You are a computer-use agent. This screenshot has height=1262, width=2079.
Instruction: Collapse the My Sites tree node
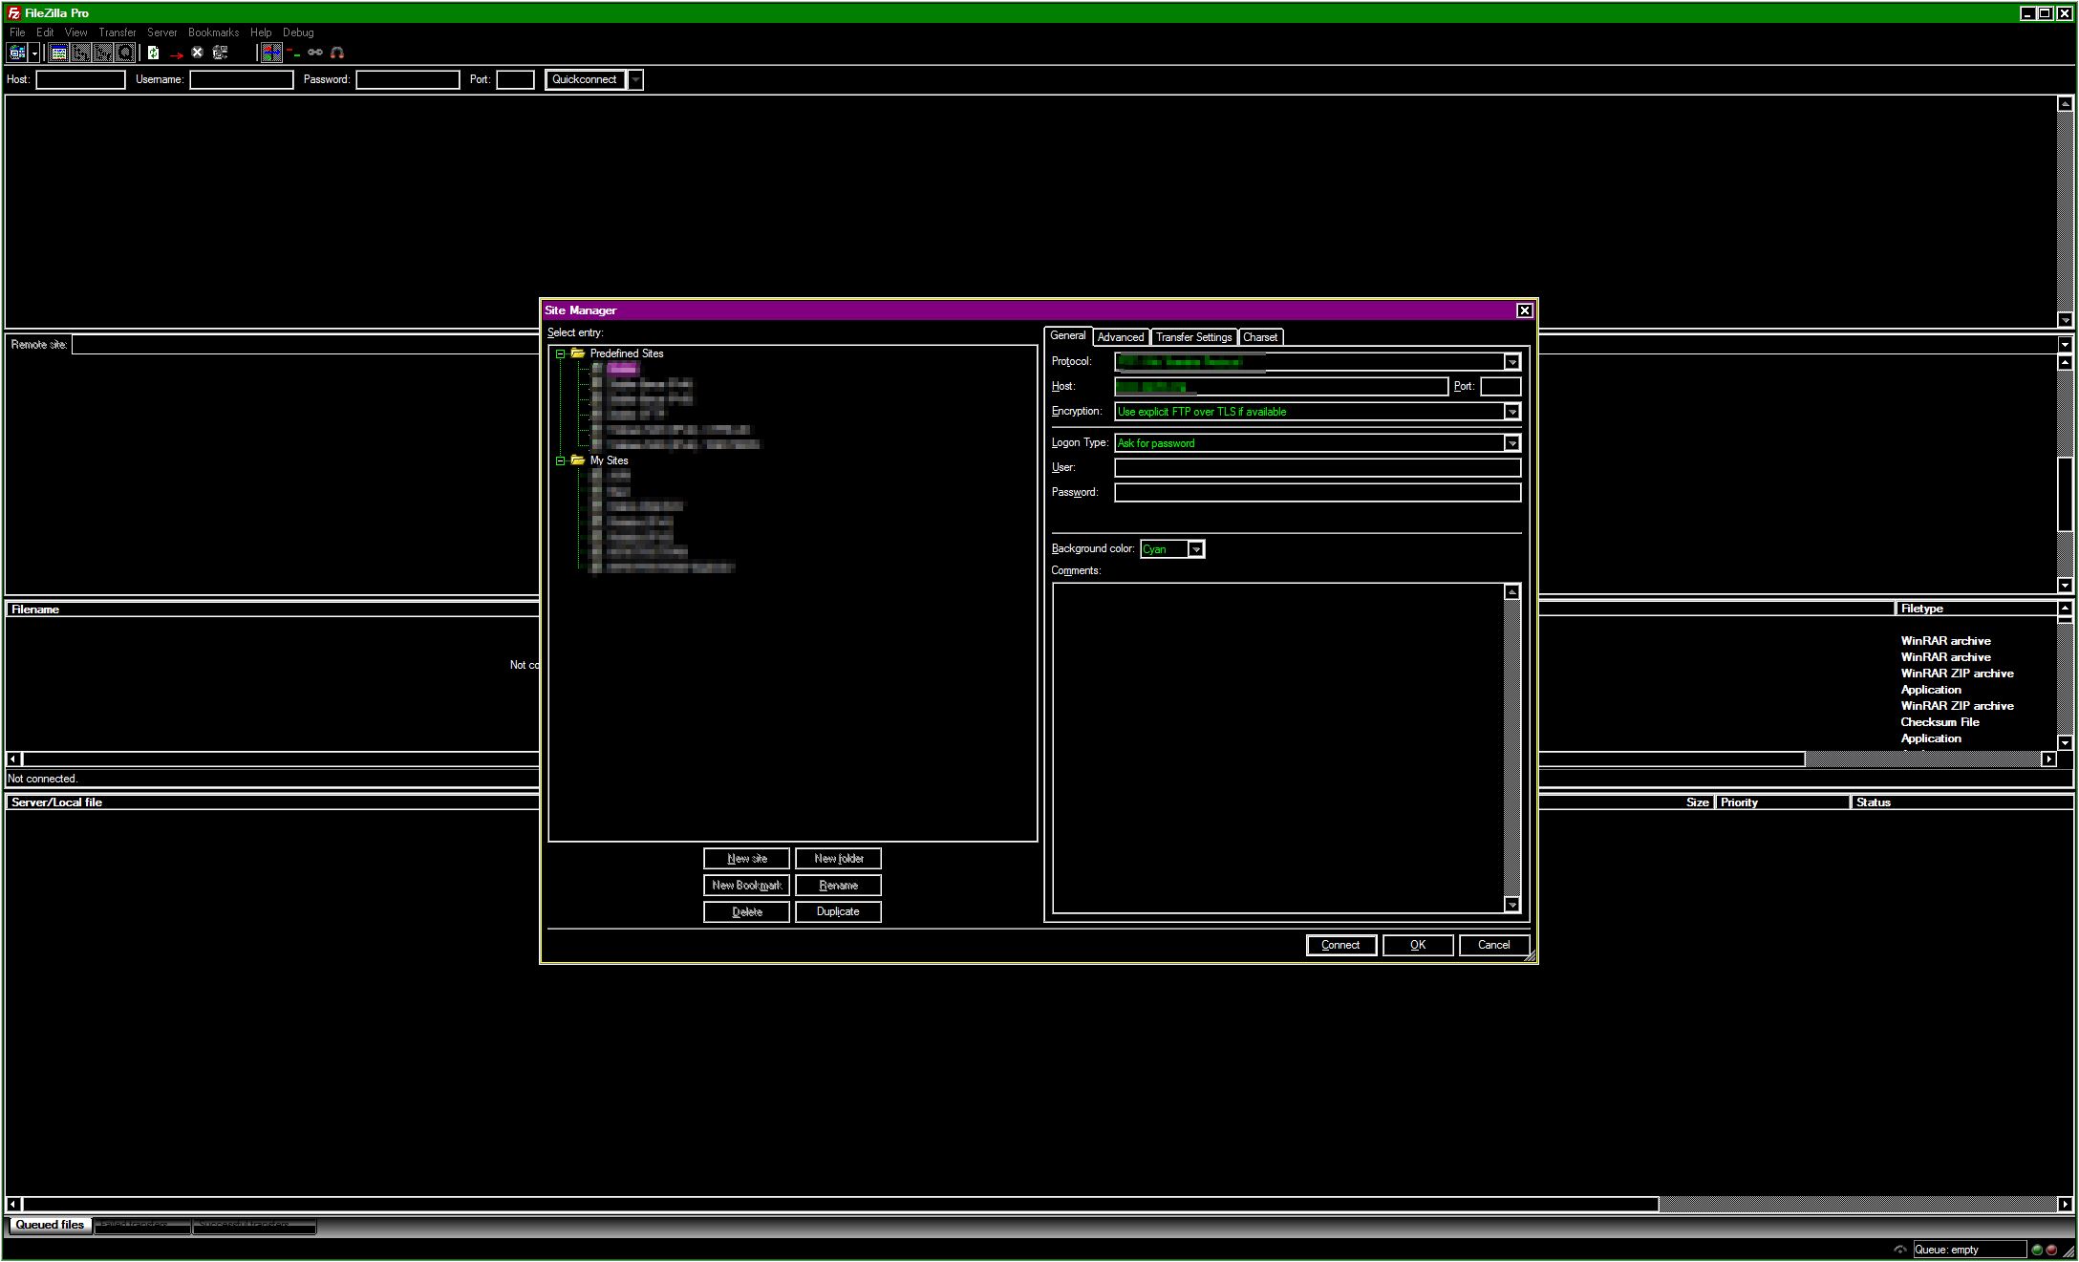pos(561,460)
